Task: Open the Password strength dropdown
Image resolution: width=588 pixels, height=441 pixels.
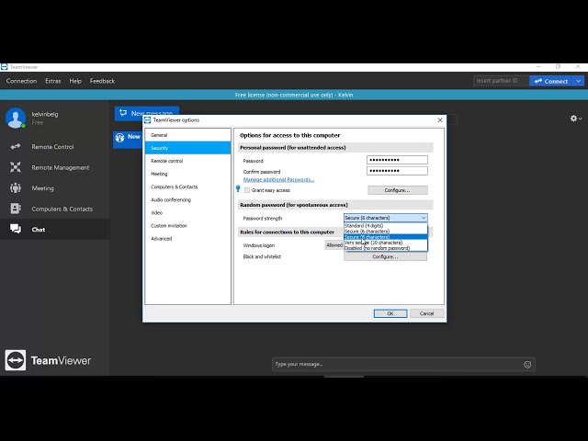Action: 386,218
